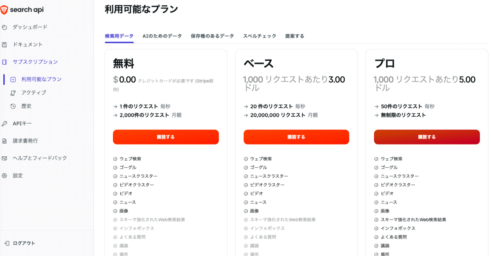Switch to the 保存権のあるデータ tab

(212, 36)
